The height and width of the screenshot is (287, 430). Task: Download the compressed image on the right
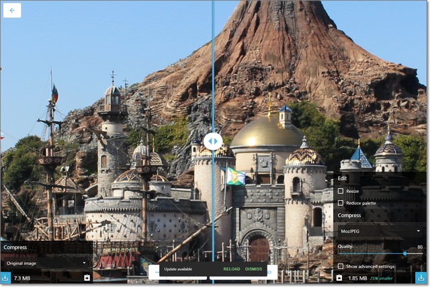pos(421,278)
